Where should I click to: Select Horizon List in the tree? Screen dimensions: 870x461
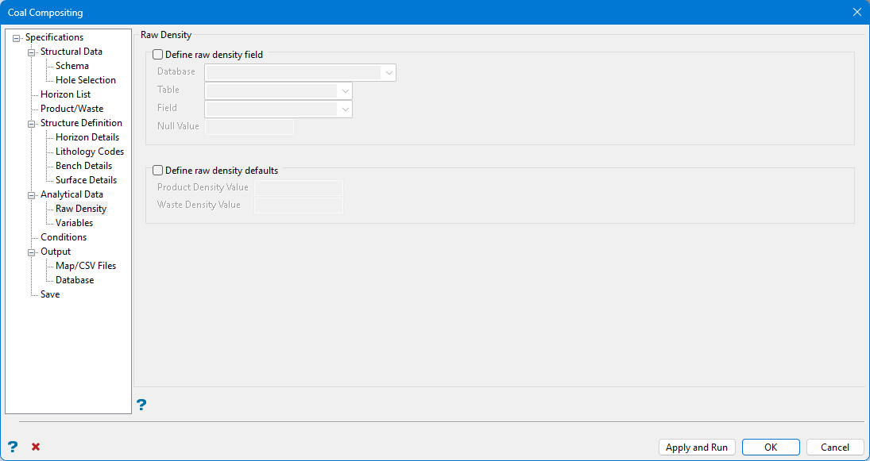point(65,94)
